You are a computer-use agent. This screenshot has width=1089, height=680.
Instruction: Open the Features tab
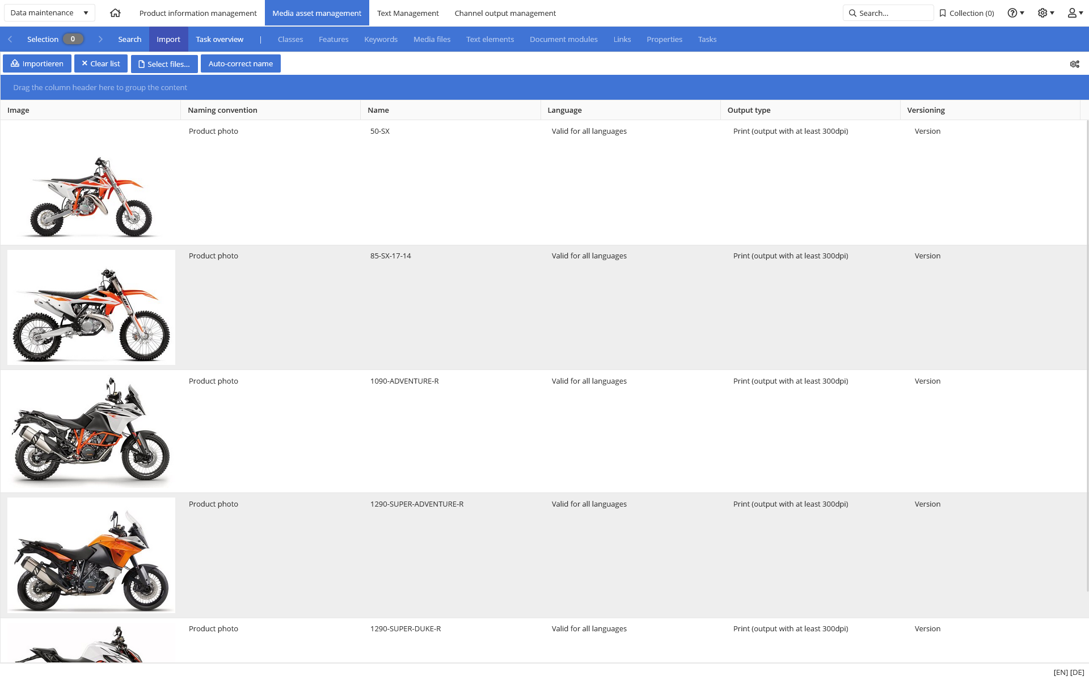pos(334,39)
